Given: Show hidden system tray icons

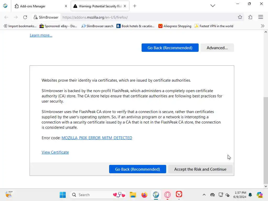Looking at the screenshot, I should point(204,195).
